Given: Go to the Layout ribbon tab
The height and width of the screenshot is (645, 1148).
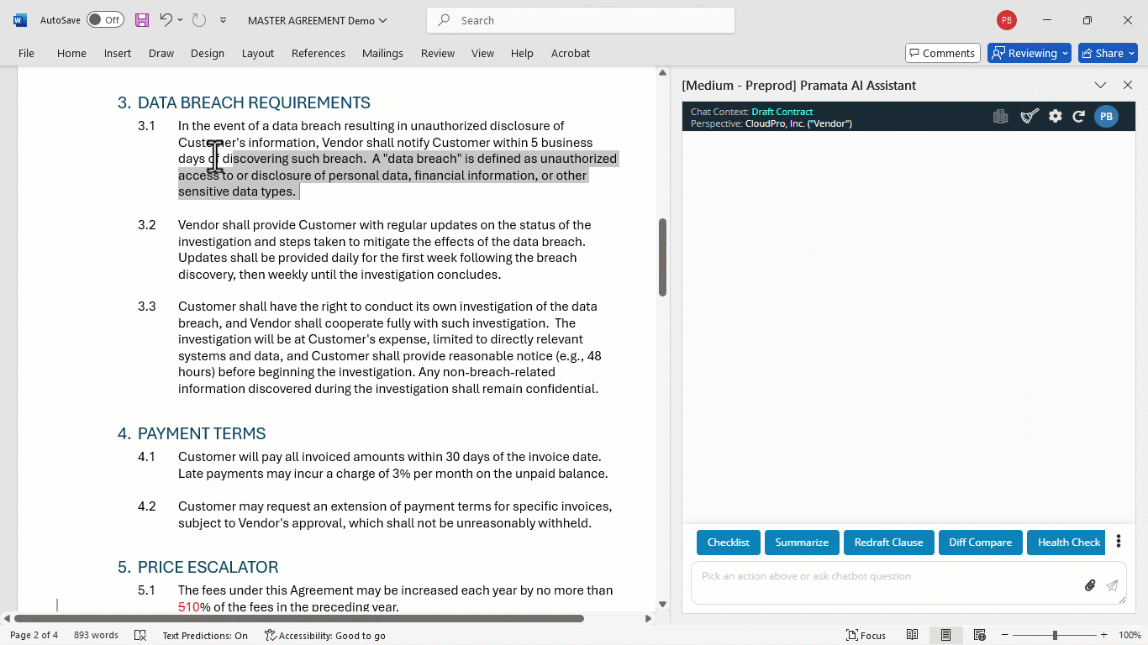Looking at the screenshot, I should [x=258, y=53].
